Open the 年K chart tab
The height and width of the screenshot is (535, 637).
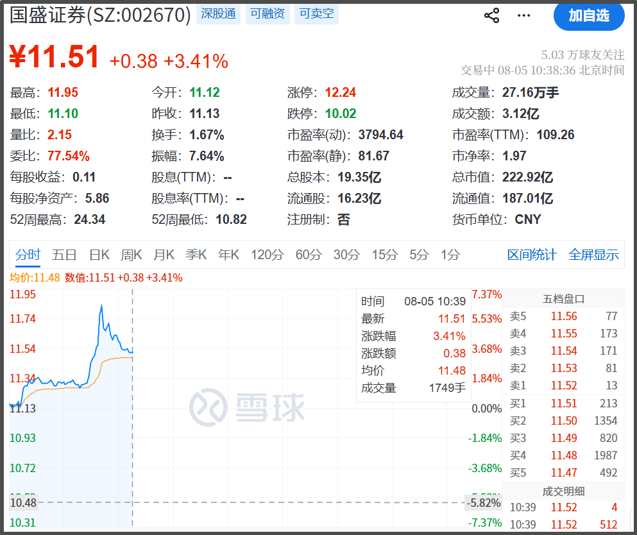[229, 255]
